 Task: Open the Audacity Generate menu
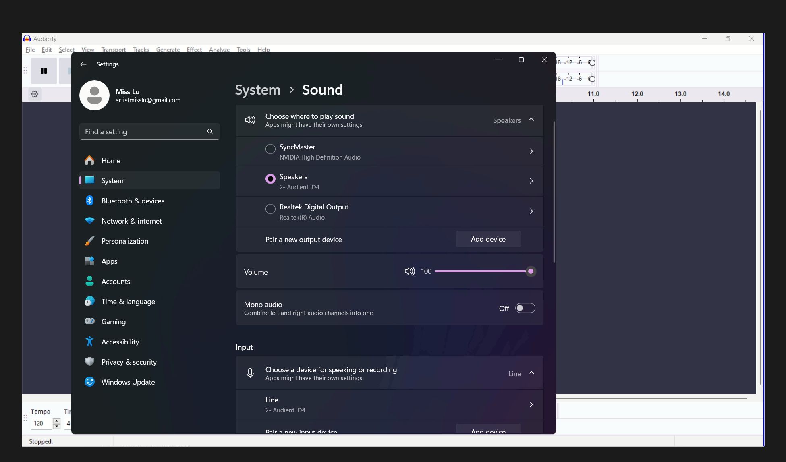pos(168,50)
